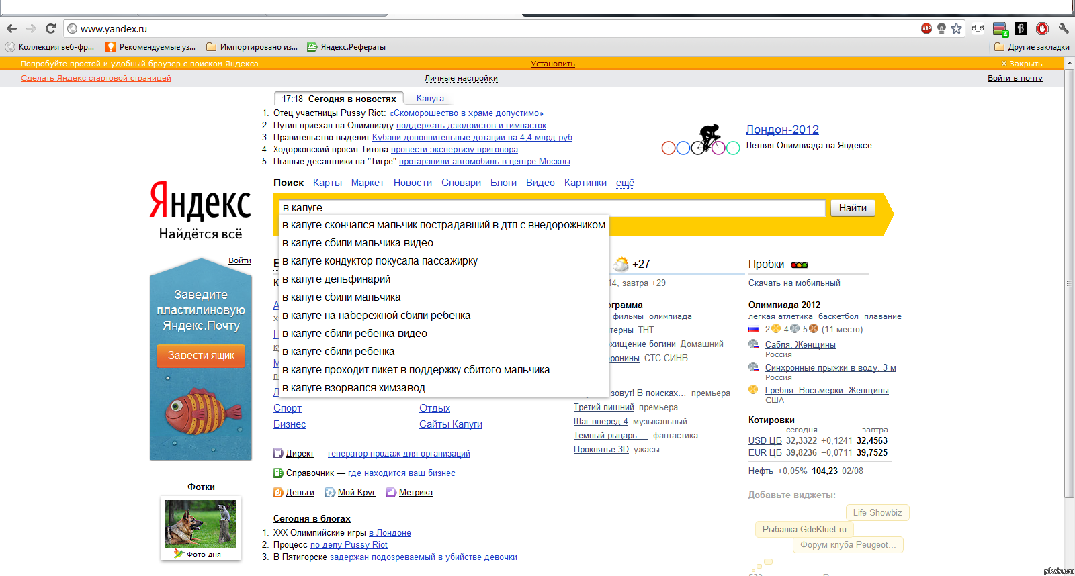
Task: Open the Лондон-2012 link
Action: point(782,130)
